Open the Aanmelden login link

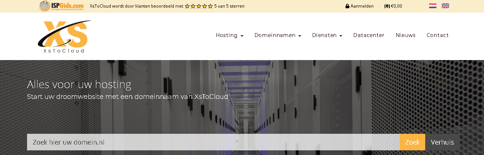point(360,6)
